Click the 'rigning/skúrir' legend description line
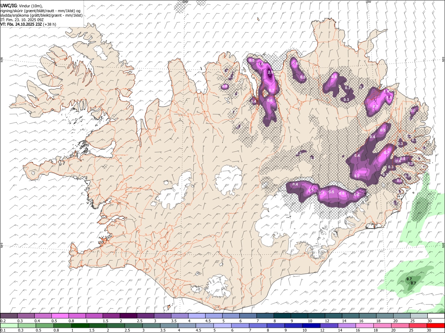 tap(40, 11)
